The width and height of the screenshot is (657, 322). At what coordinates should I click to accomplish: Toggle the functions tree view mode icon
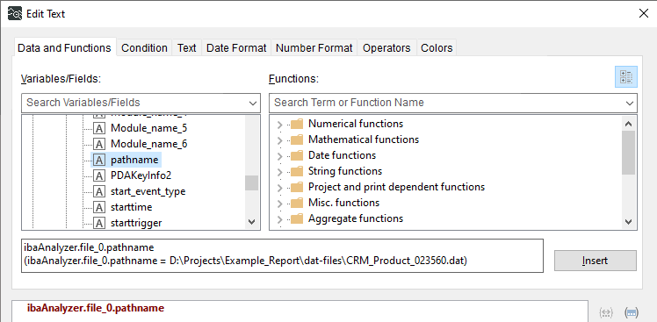(x=626, y=76)
